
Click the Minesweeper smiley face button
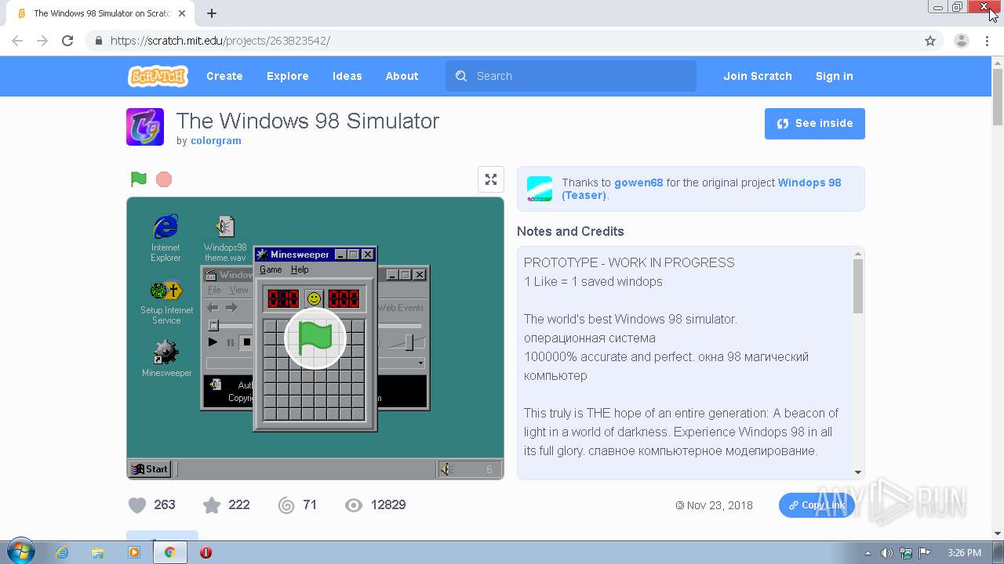click(x=314, y=298)
